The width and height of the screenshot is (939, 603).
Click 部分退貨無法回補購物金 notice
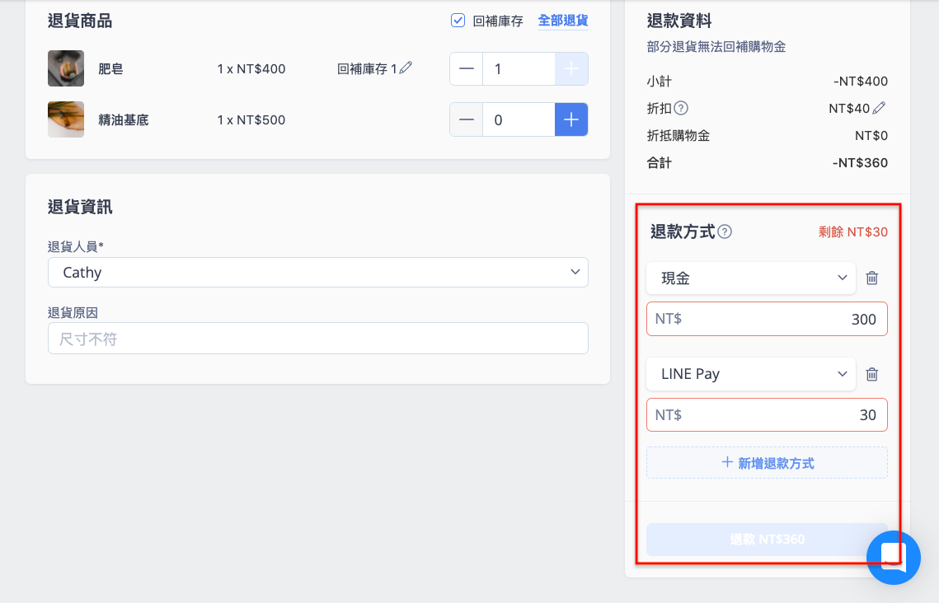coord(716,47)
